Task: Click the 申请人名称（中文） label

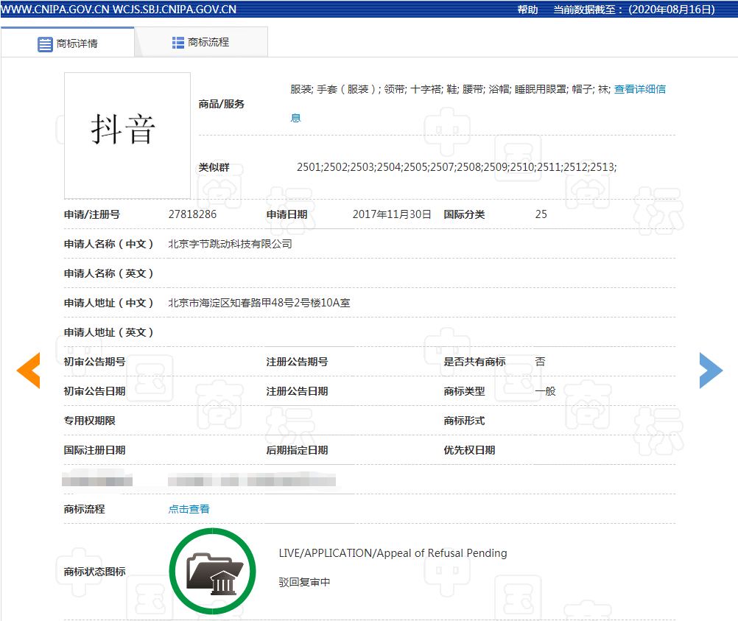Action: tap(109, 244)
